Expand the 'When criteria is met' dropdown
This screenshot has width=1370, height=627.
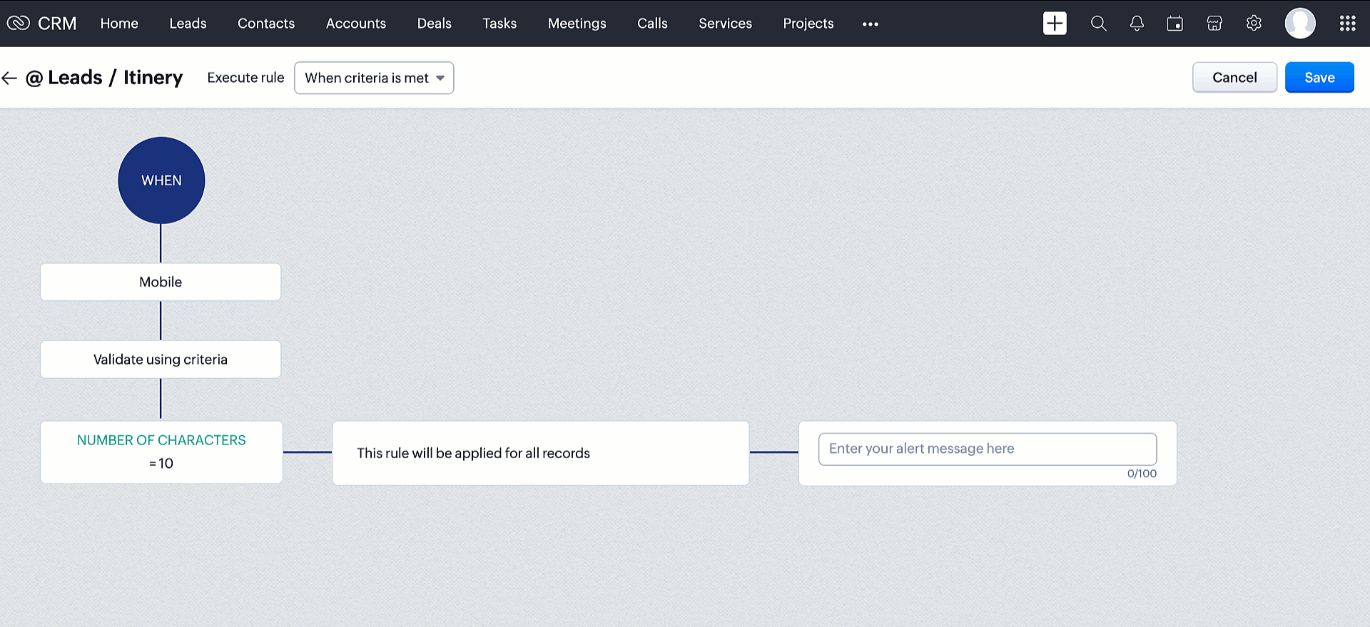tap(374, 78)
